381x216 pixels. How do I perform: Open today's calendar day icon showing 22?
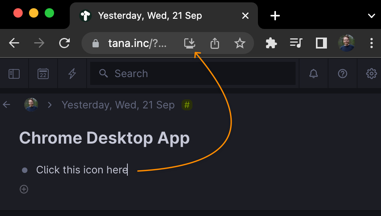[43, 74]
